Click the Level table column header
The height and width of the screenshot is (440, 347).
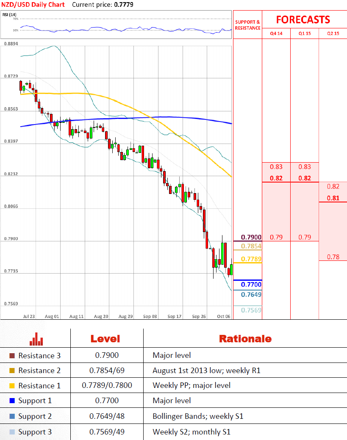tap(105, 339)
